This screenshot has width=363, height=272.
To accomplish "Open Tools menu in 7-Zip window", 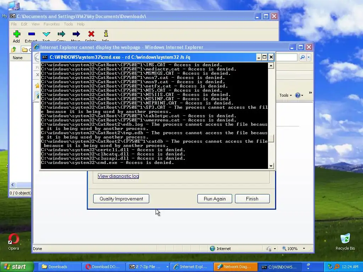I will (x=68, y=24).
